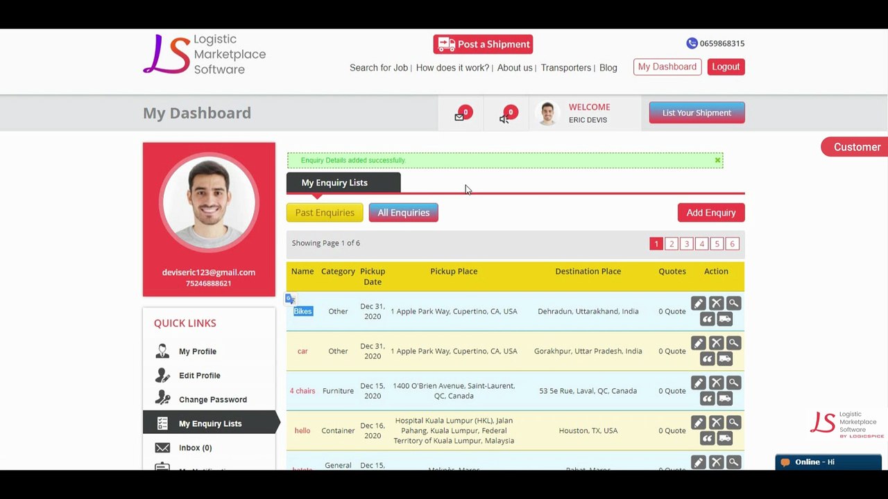Image resolution: width=888 pixels, height=499 pixels.
Task: Click the My Dashboard button
Action: pos(667,67)
